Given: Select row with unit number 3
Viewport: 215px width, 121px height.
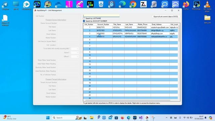Looking at the screenshot, I should [x=131, y=34].
